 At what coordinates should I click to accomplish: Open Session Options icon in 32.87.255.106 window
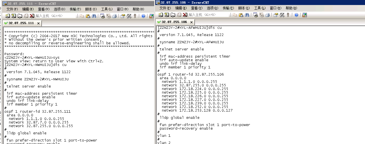[x=276, y=15]
